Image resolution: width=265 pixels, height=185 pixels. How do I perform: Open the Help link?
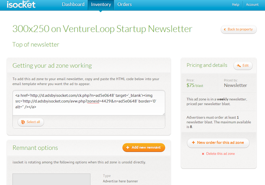[235, 4]
